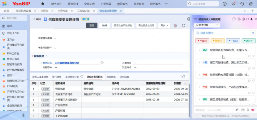This screenshot has height=120, width=257.
Task: Click the 驳回 button
Action: click(92, 25)
